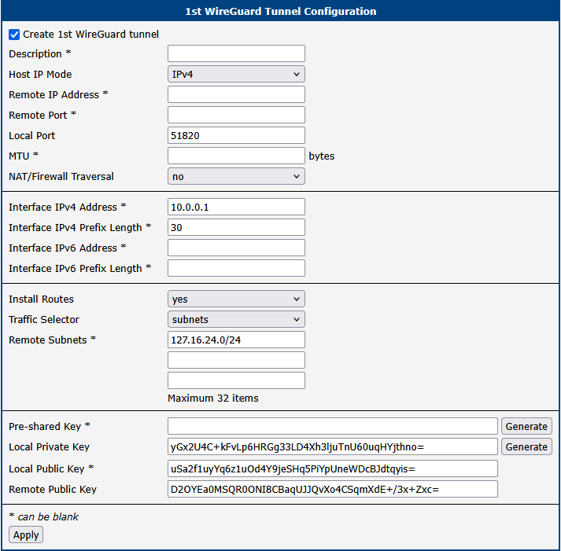Click the third Remote Subnets field

236,380
